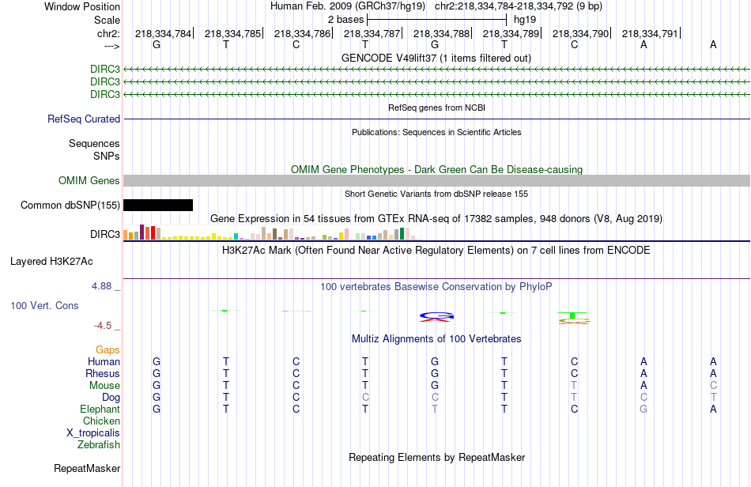Click the X_tropicalis species label
751x487 pixels.
[x=93, y=433]
